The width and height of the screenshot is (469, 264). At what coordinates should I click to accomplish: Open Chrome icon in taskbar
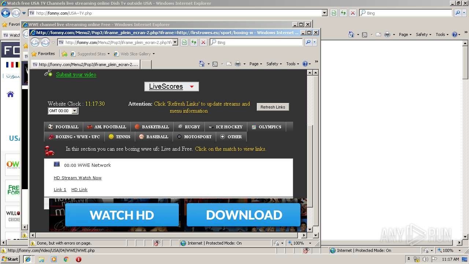66,259
